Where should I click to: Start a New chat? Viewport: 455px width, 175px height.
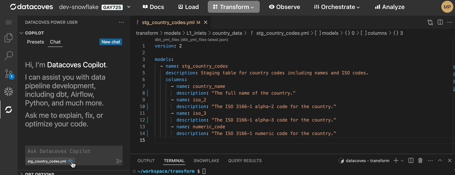111,42
